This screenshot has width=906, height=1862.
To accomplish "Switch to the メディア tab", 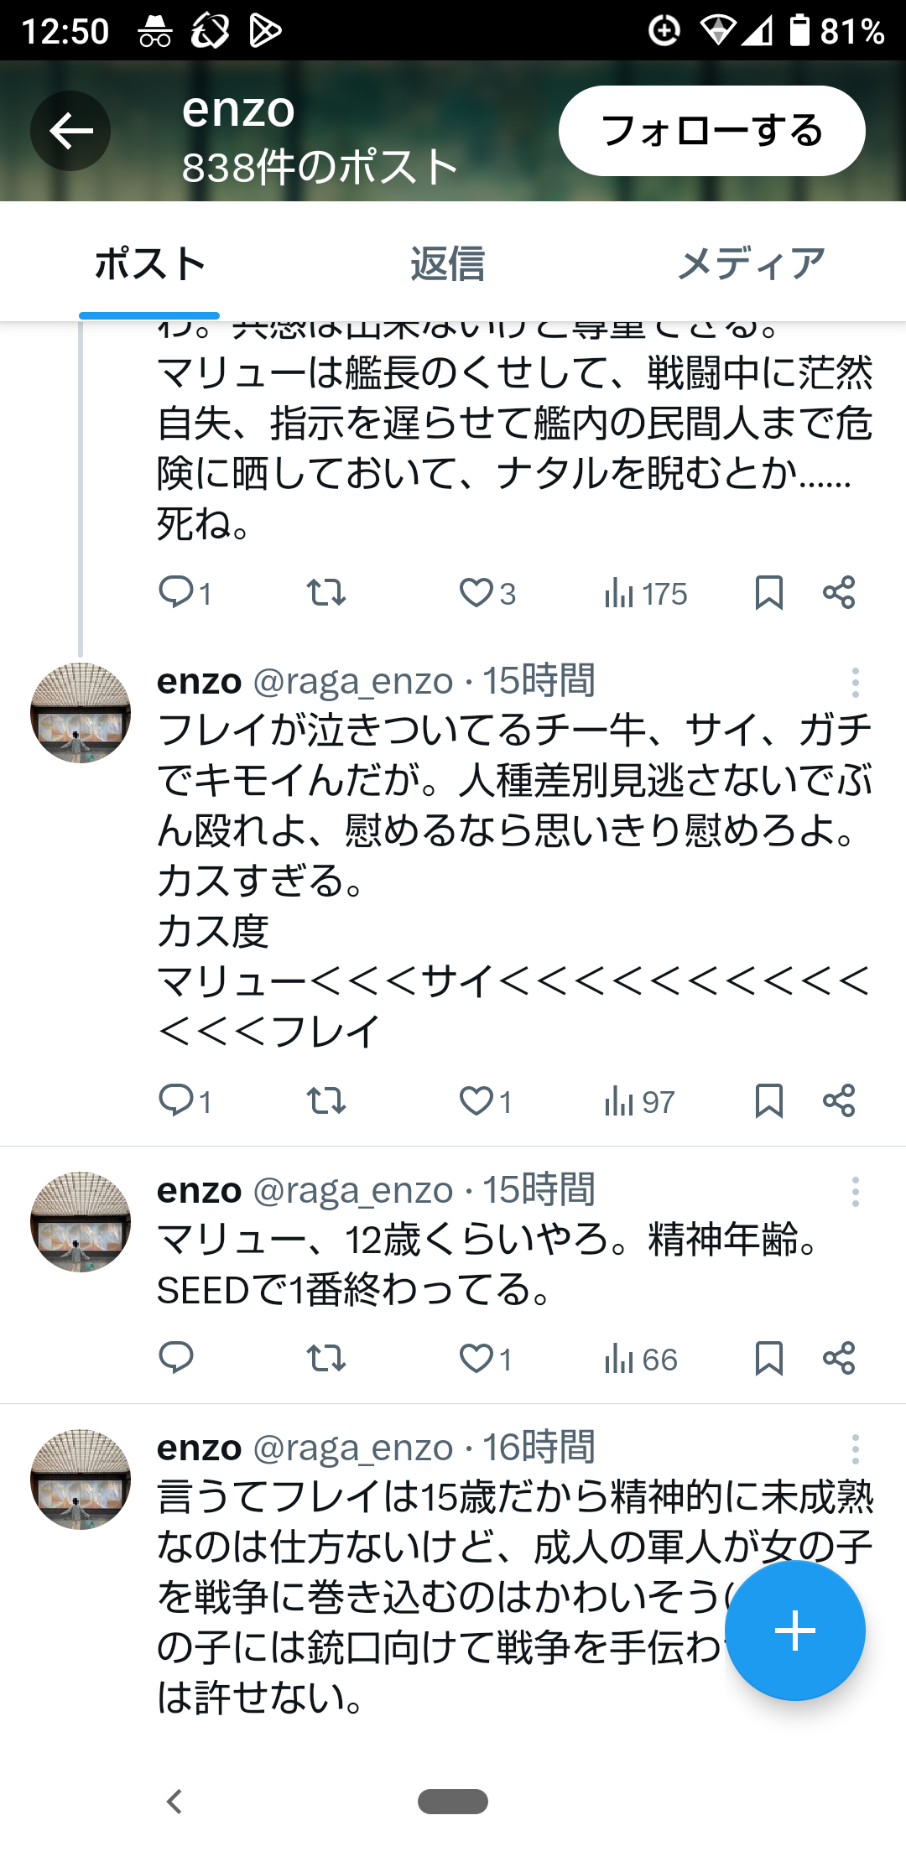I will (x=751, y=263).
